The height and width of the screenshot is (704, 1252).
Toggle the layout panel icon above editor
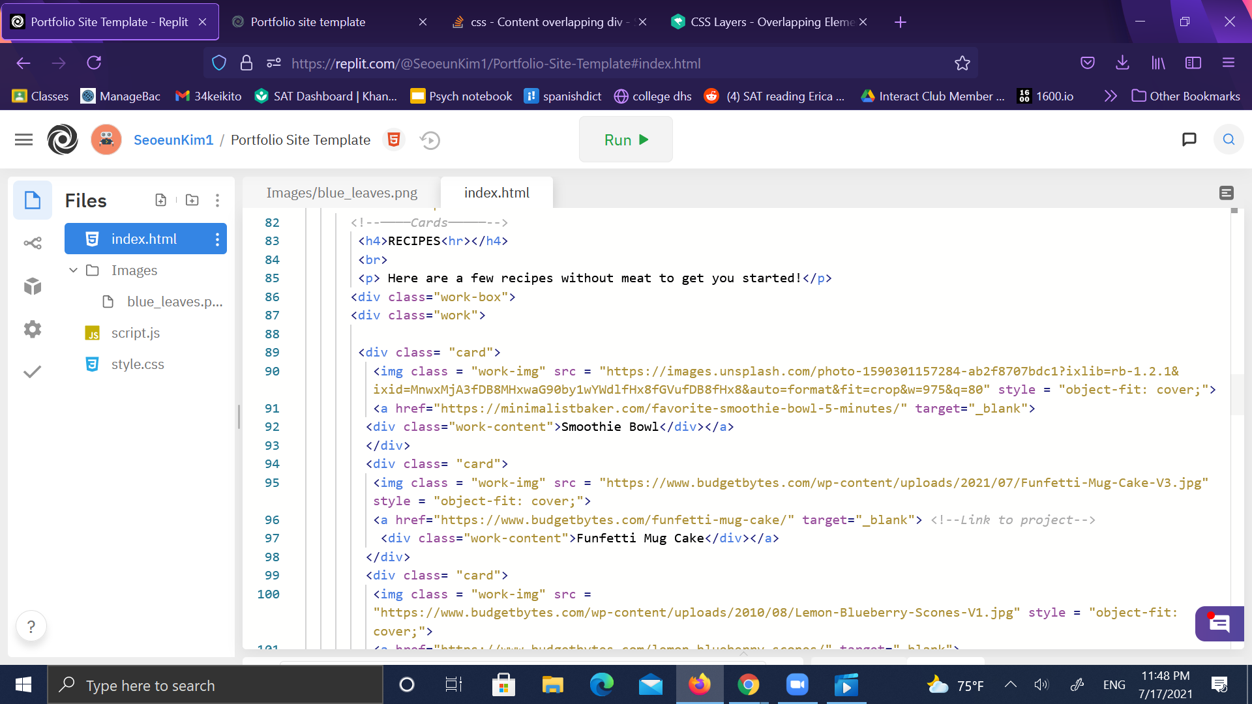pos(1226,193)
